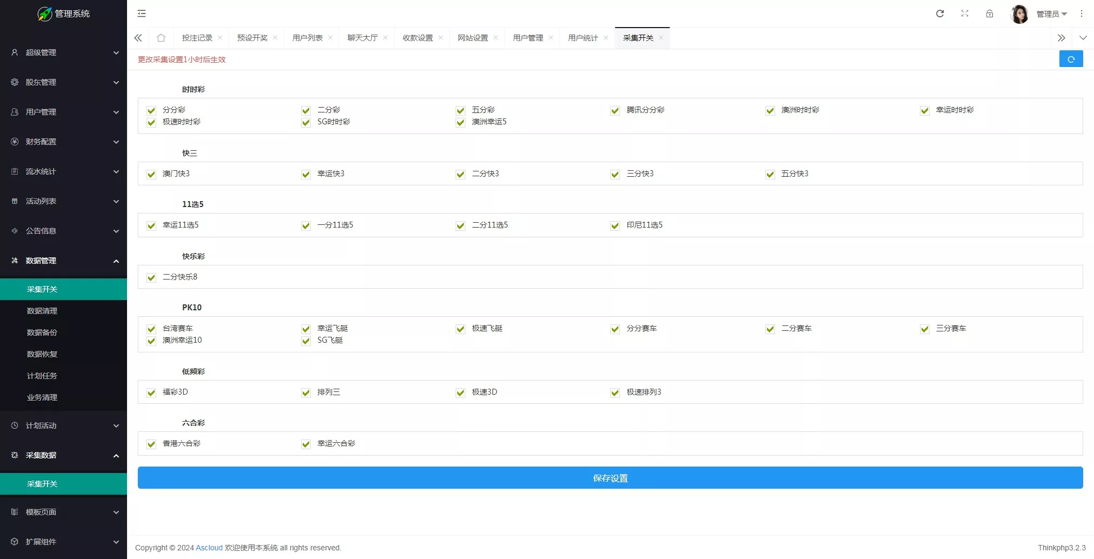Disable the 香港六合彩 checkbox

[151, 444]
